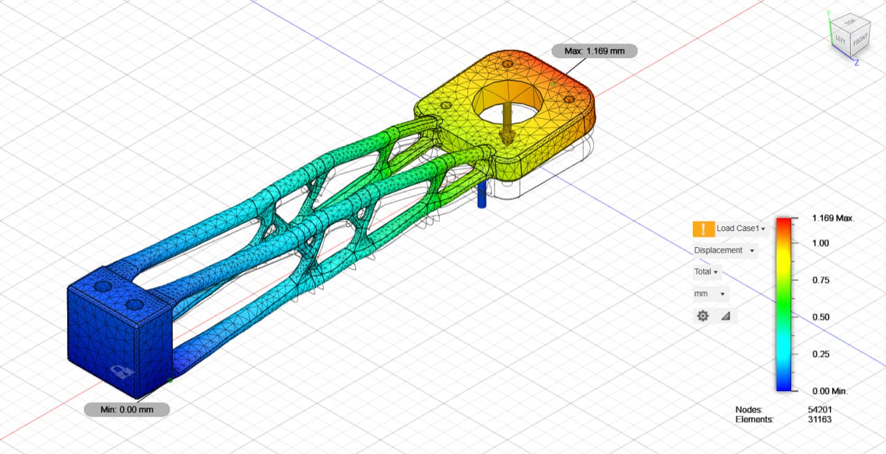Click the 1.169 Max. legend value
886x454 pixels.
pos(833,218)
